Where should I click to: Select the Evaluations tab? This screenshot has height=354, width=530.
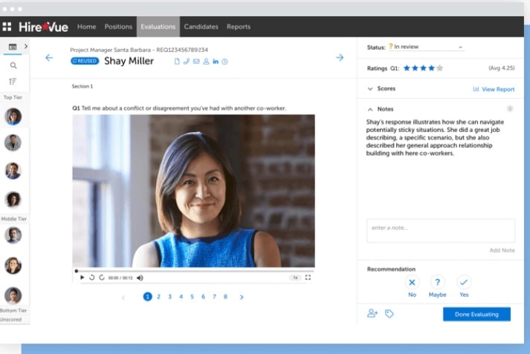coord(158,27)
